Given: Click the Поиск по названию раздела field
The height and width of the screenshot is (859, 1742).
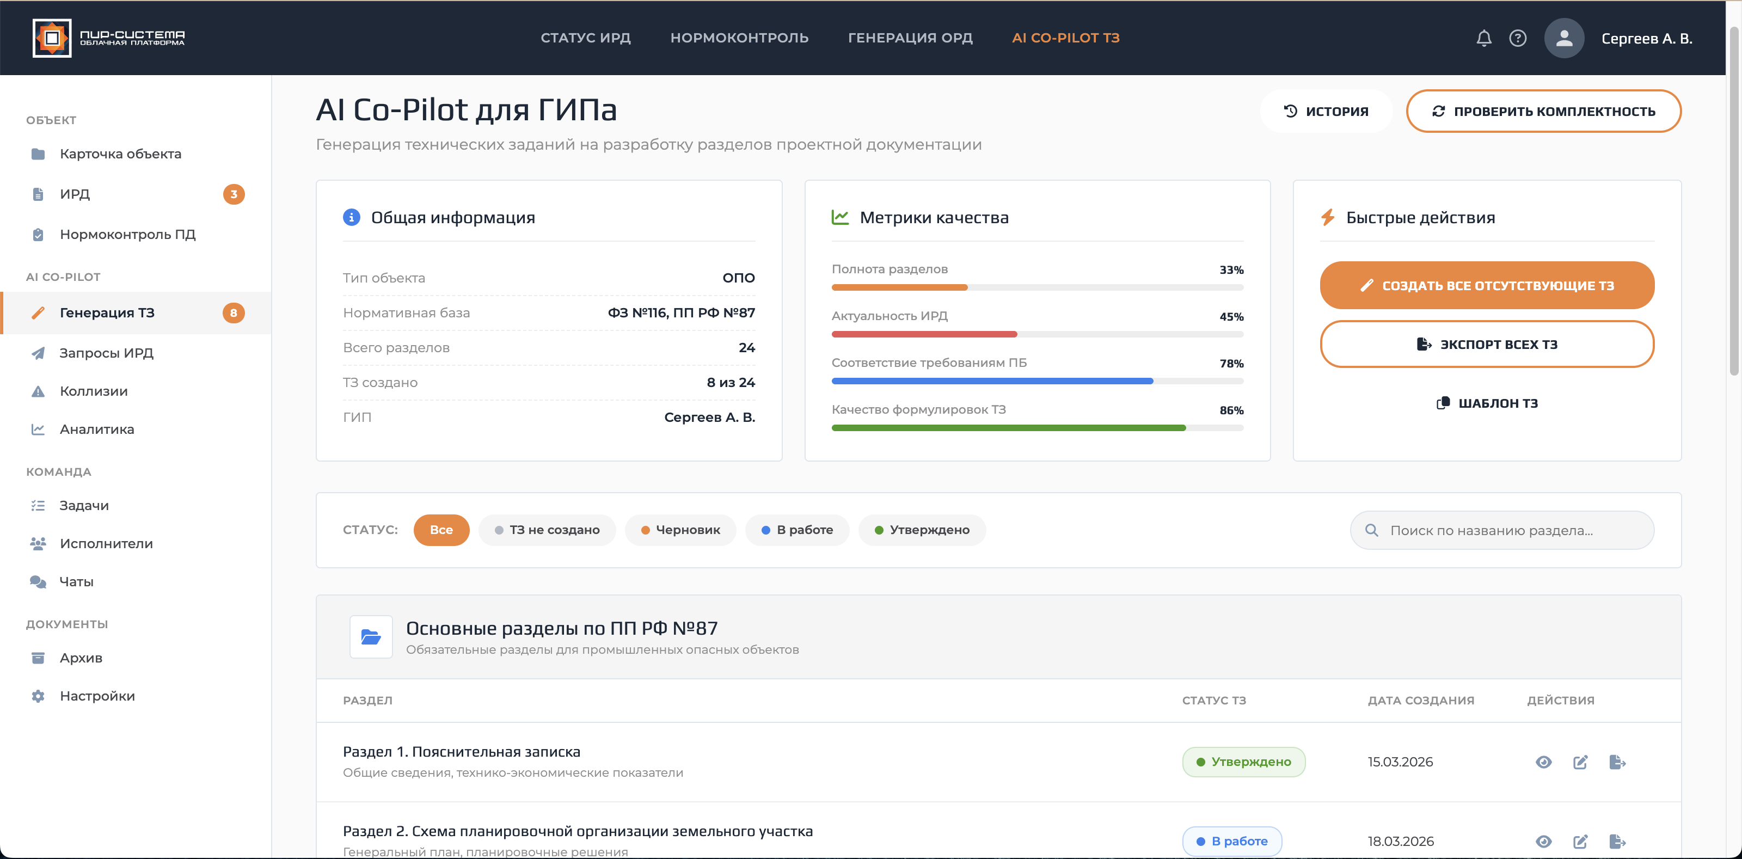Looking at the screenshot, I should click(x=1501, y=531).
